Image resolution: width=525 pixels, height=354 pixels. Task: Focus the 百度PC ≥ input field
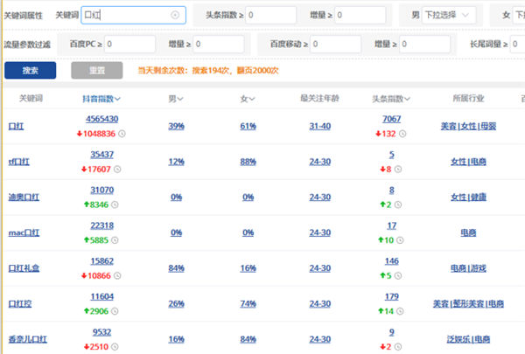(x=129, y=44)
